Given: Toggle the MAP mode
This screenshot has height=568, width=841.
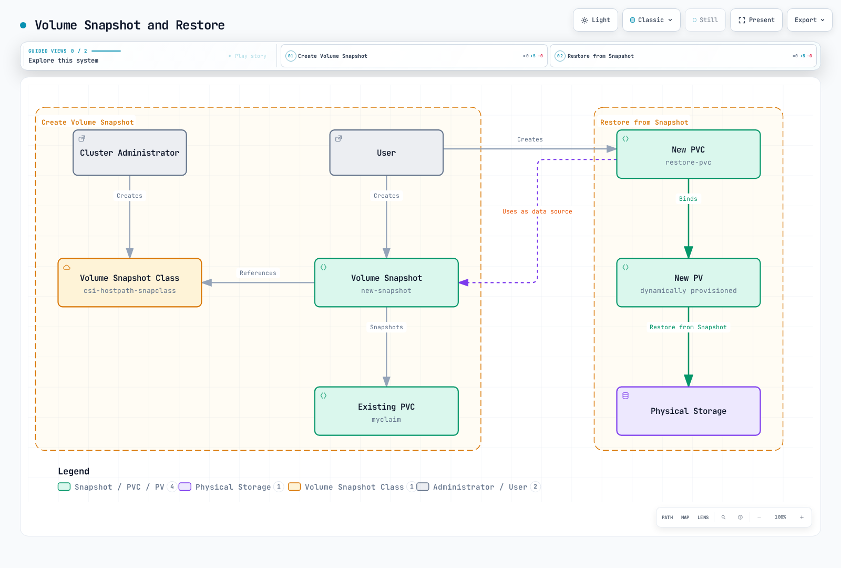Looking at the screenshot, I should [x=685, y=518].
